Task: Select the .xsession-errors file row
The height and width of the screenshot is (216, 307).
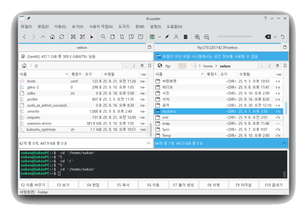Action: pyautogui.click(x=83, y=123)
